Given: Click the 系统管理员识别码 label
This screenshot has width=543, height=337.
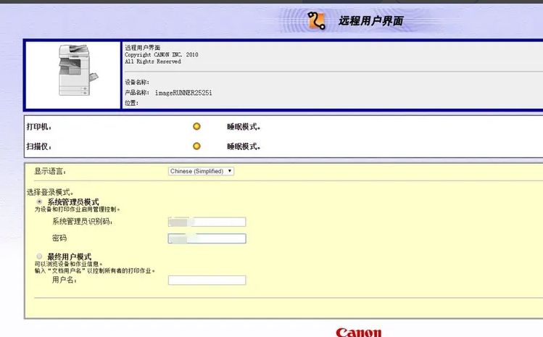Looking at the screenshot, I should tap(83, 222).
